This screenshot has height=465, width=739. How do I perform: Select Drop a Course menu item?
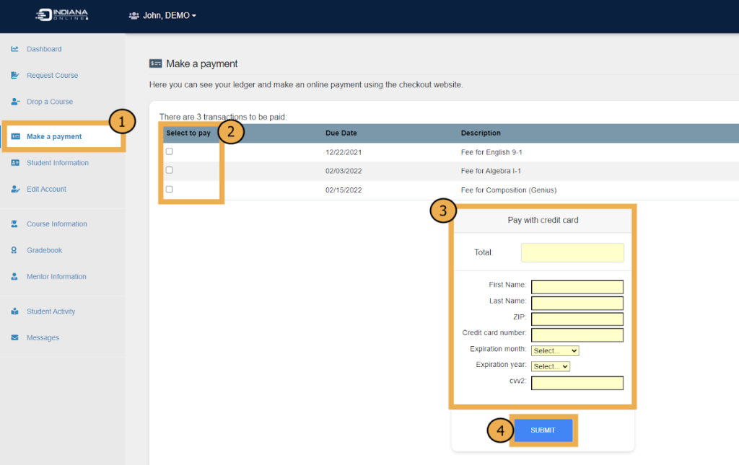click(50, 102)
